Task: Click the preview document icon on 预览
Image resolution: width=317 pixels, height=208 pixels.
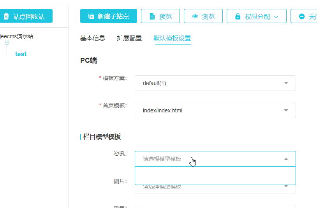Action: point(153,16)
